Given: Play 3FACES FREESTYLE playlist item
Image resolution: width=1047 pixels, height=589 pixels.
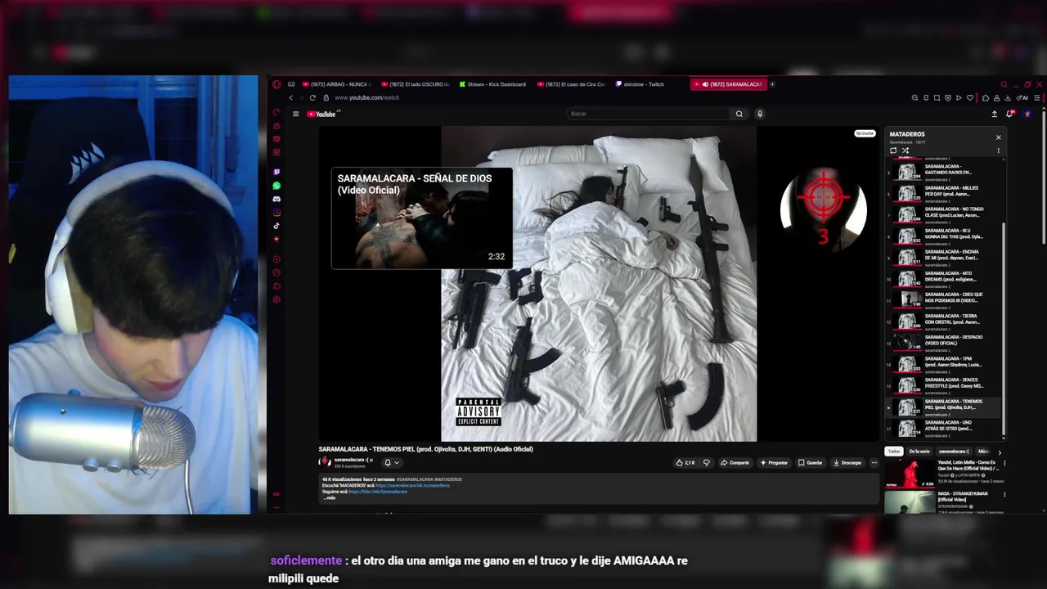Looking at the screenshot, I should 943,384.
